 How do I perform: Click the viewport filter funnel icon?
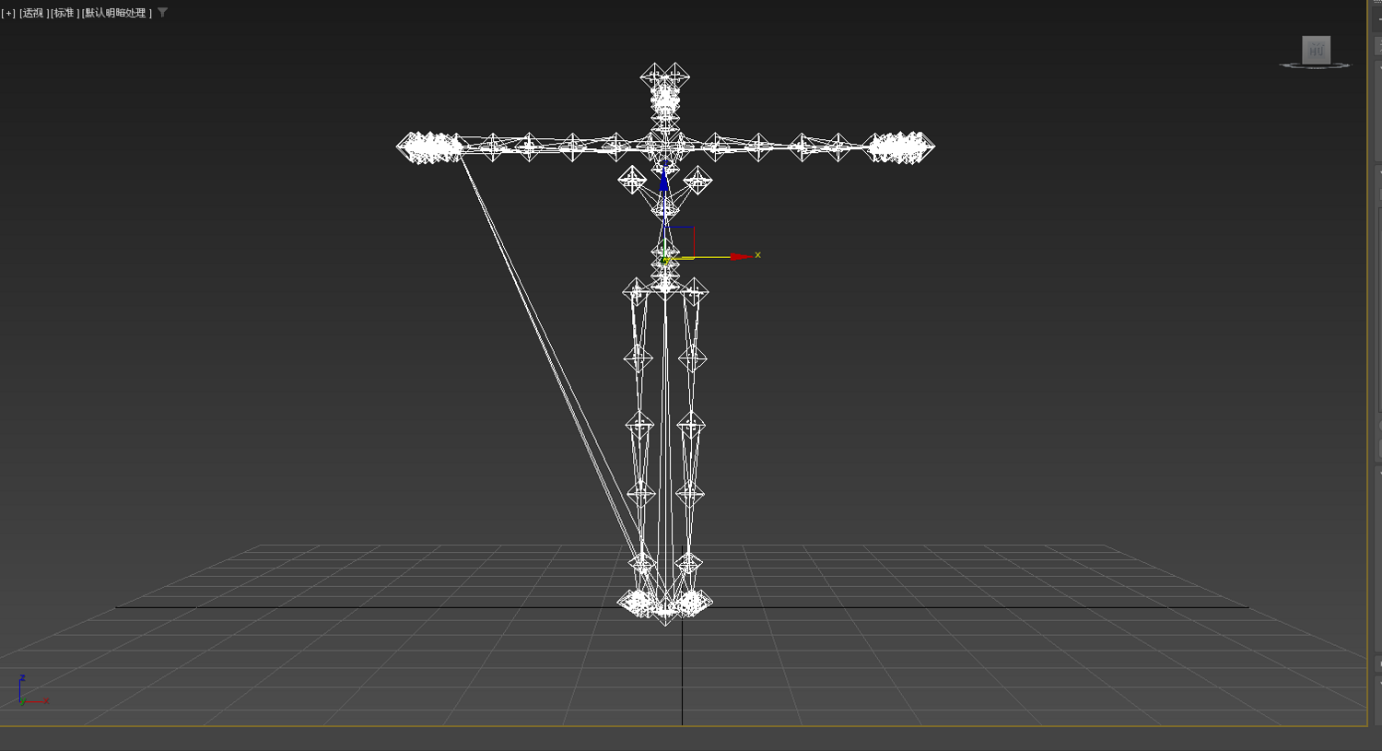pyautogui.click(x=163, y=13)
